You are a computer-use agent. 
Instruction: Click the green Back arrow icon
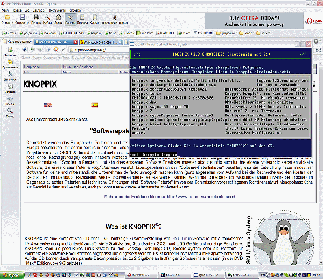[x=33, y=49]
